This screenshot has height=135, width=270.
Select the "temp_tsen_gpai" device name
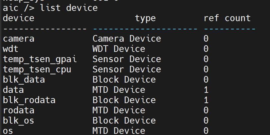pos(40,59)
